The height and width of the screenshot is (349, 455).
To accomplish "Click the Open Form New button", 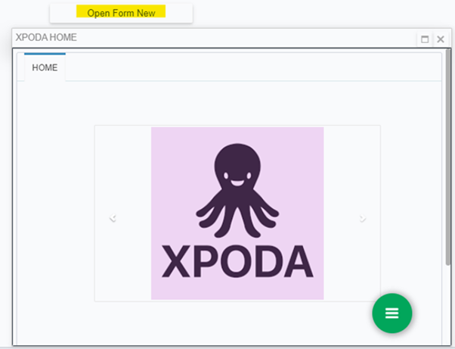I will click(x=121, y=13).
